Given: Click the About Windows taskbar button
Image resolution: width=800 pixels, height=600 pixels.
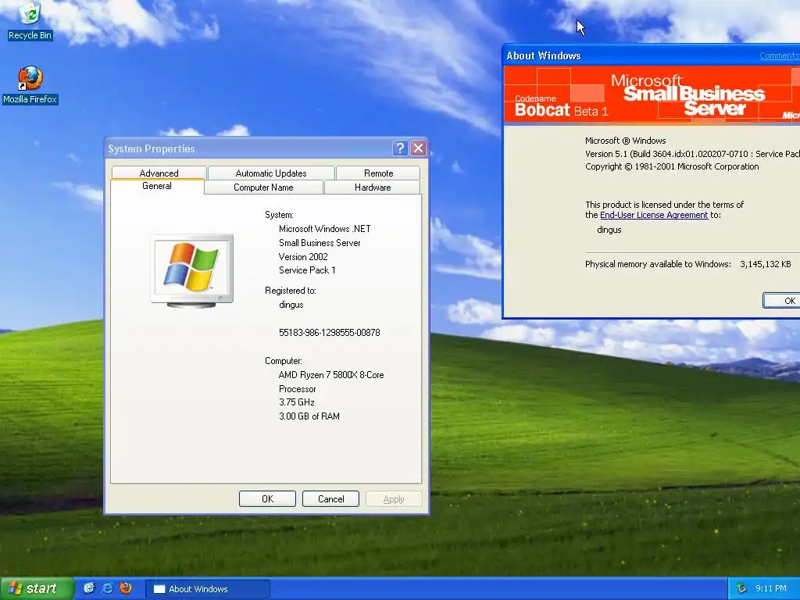Looking at the screenshot, I should point(208,589).
